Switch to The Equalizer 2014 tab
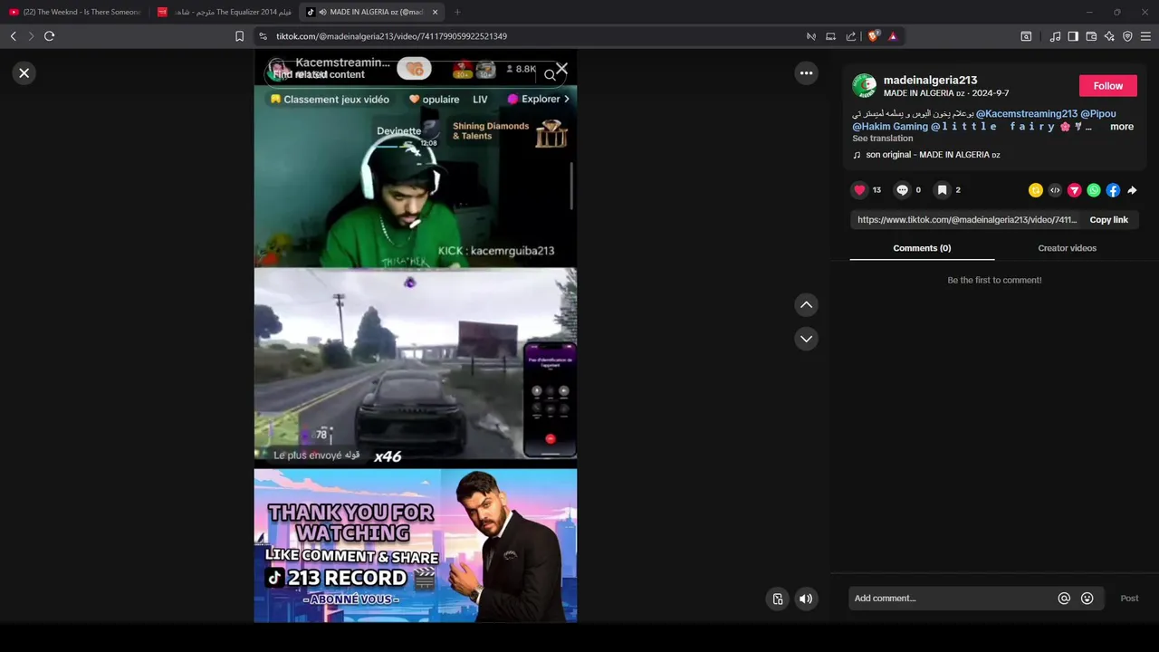Viewport: 1159px width, 652px height. (225, 12)
